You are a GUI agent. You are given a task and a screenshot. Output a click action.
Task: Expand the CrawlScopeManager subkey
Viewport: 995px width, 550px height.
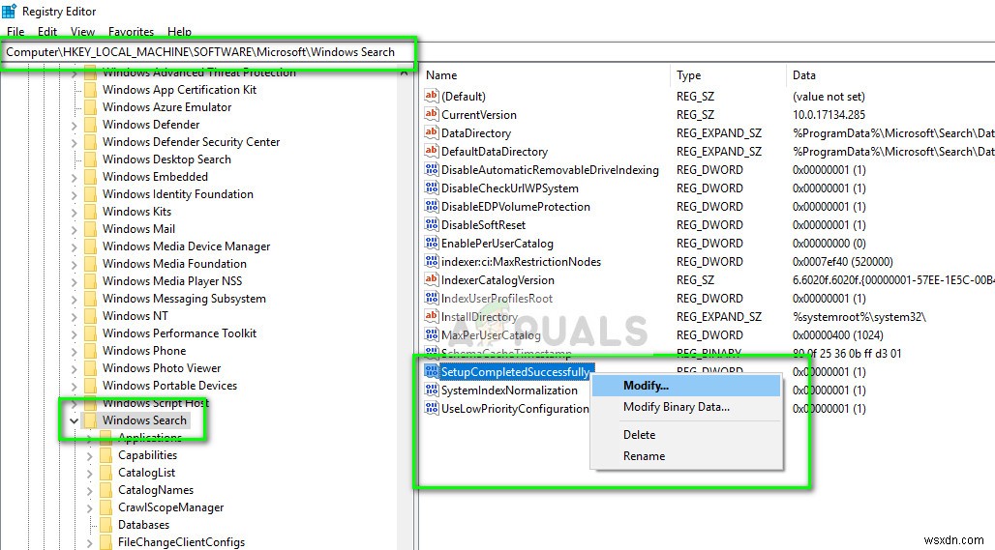pos(89,508)
